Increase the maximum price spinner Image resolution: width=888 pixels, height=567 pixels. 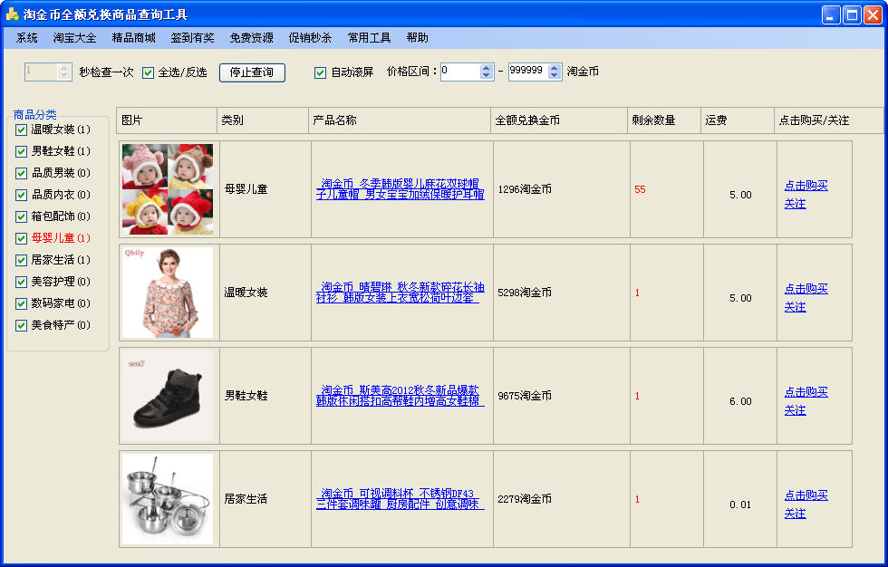[x=555, y=68]
